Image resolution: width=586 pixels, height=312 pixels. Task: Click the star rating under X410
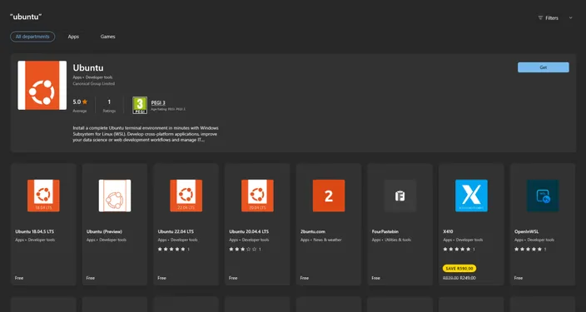point(457,250)
